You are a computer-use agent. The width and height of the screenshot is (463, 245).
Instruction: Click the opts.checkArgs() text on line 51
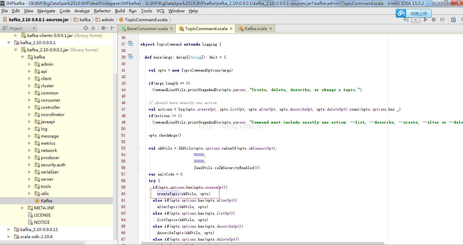point(165,135)
